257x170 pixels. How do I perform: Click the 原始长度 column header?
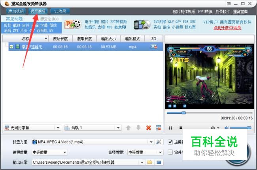coord(60,39)
